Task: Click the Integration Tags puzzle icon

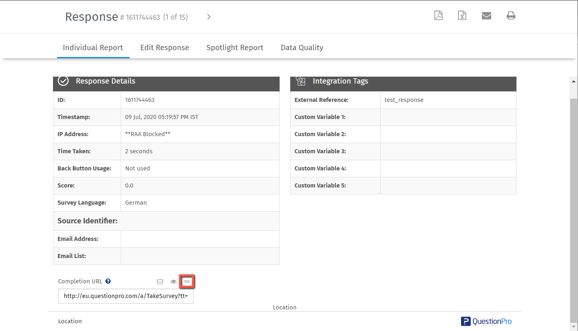Action: coord(300,81)
